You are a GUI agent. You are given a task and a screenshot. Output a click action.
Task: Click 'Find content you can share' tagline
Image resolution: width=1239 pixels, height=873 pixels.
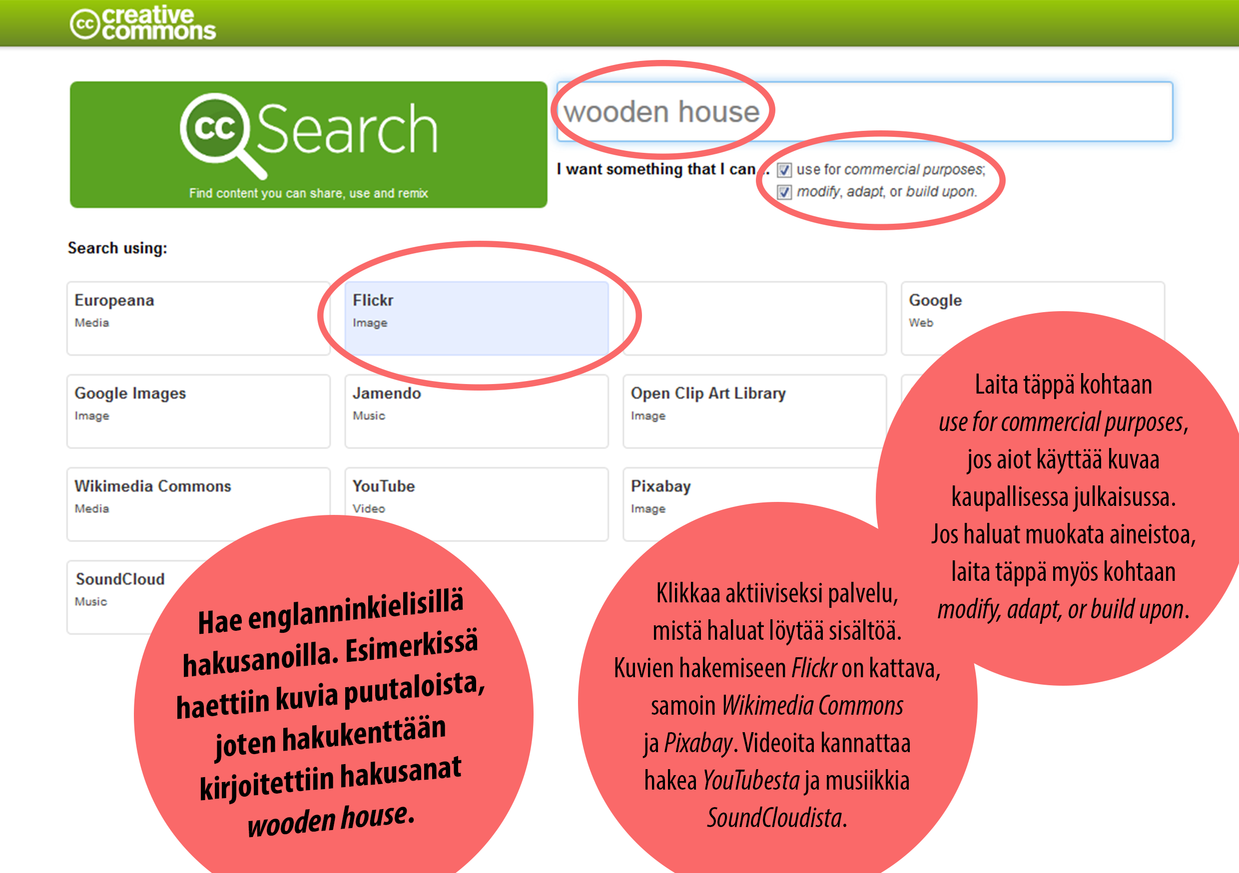point(309,193)
